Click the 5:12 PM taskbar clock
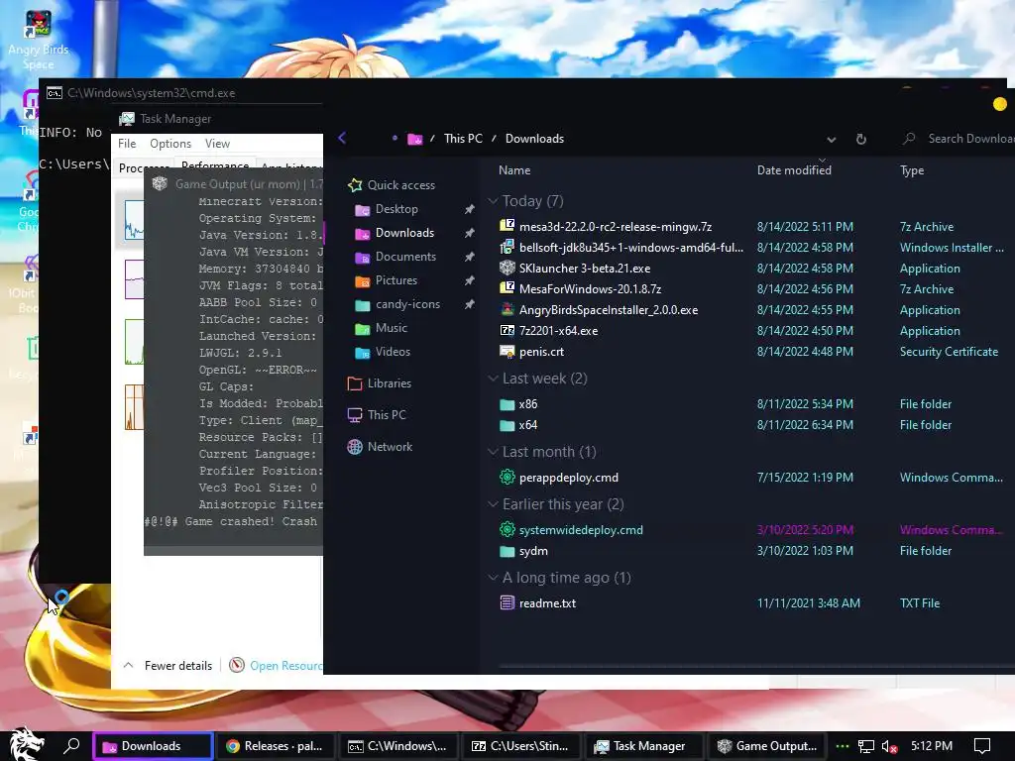Image resolution: width=1015 pixels, height=761 pixels. point(932,746)
